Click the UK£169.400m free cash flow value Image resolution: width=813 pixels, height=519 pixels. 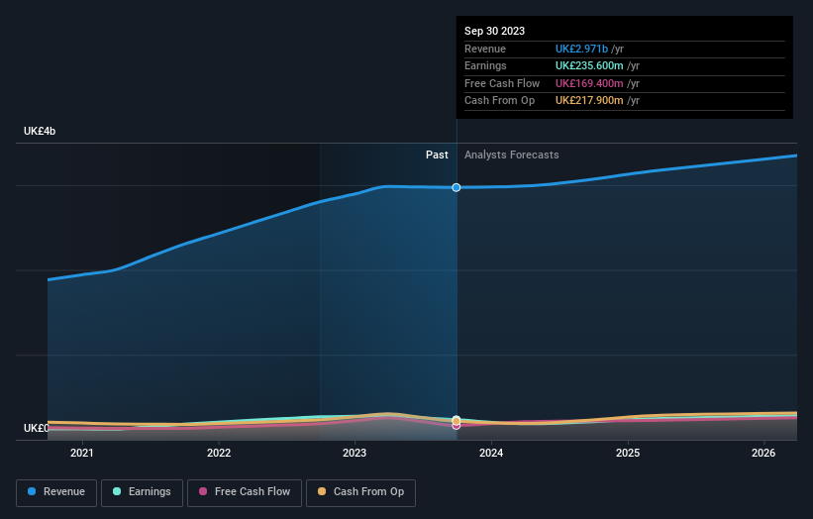click(589, 83)
